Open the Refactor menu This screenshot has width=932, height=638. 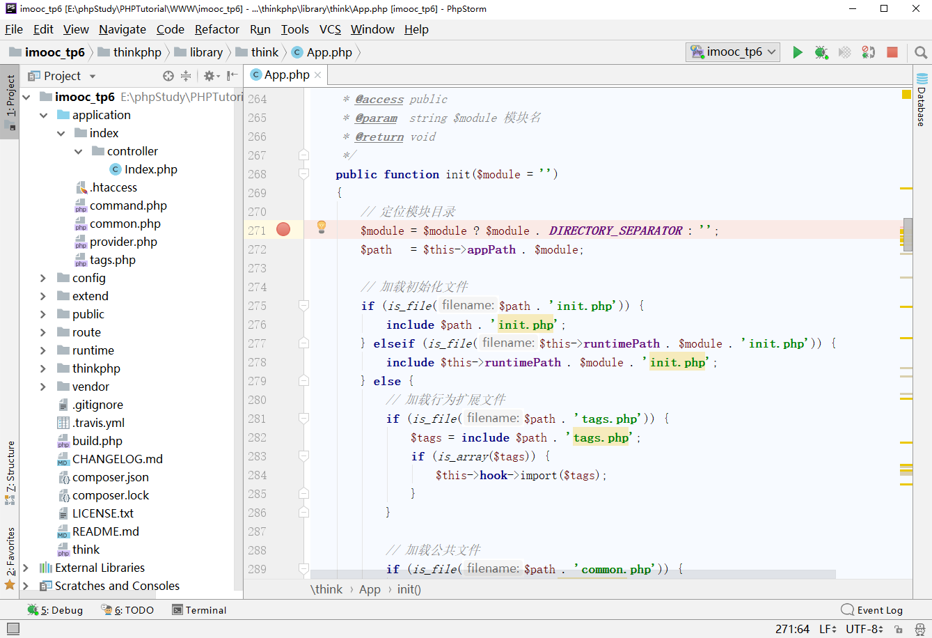click(x=216, y=29)
